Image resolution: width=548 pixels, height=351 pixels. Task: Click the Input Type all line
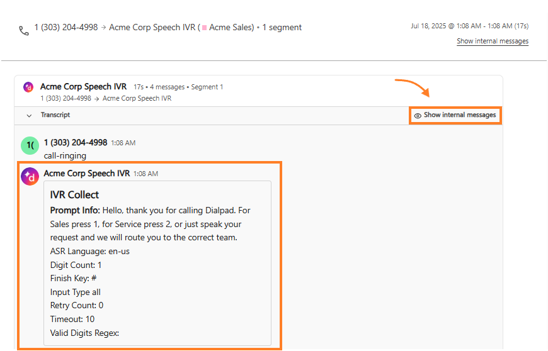[x=76, y=292]
